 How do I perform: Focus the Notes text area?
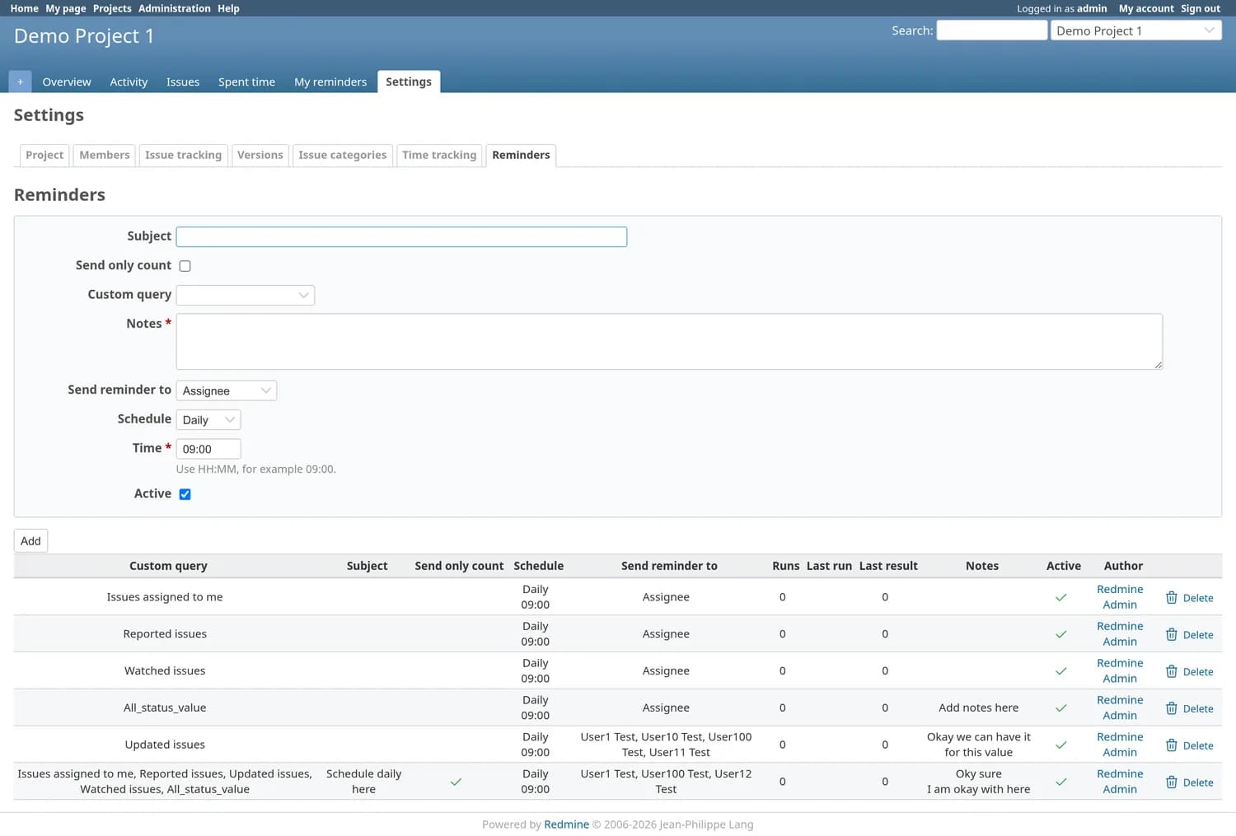coord(669,341)
